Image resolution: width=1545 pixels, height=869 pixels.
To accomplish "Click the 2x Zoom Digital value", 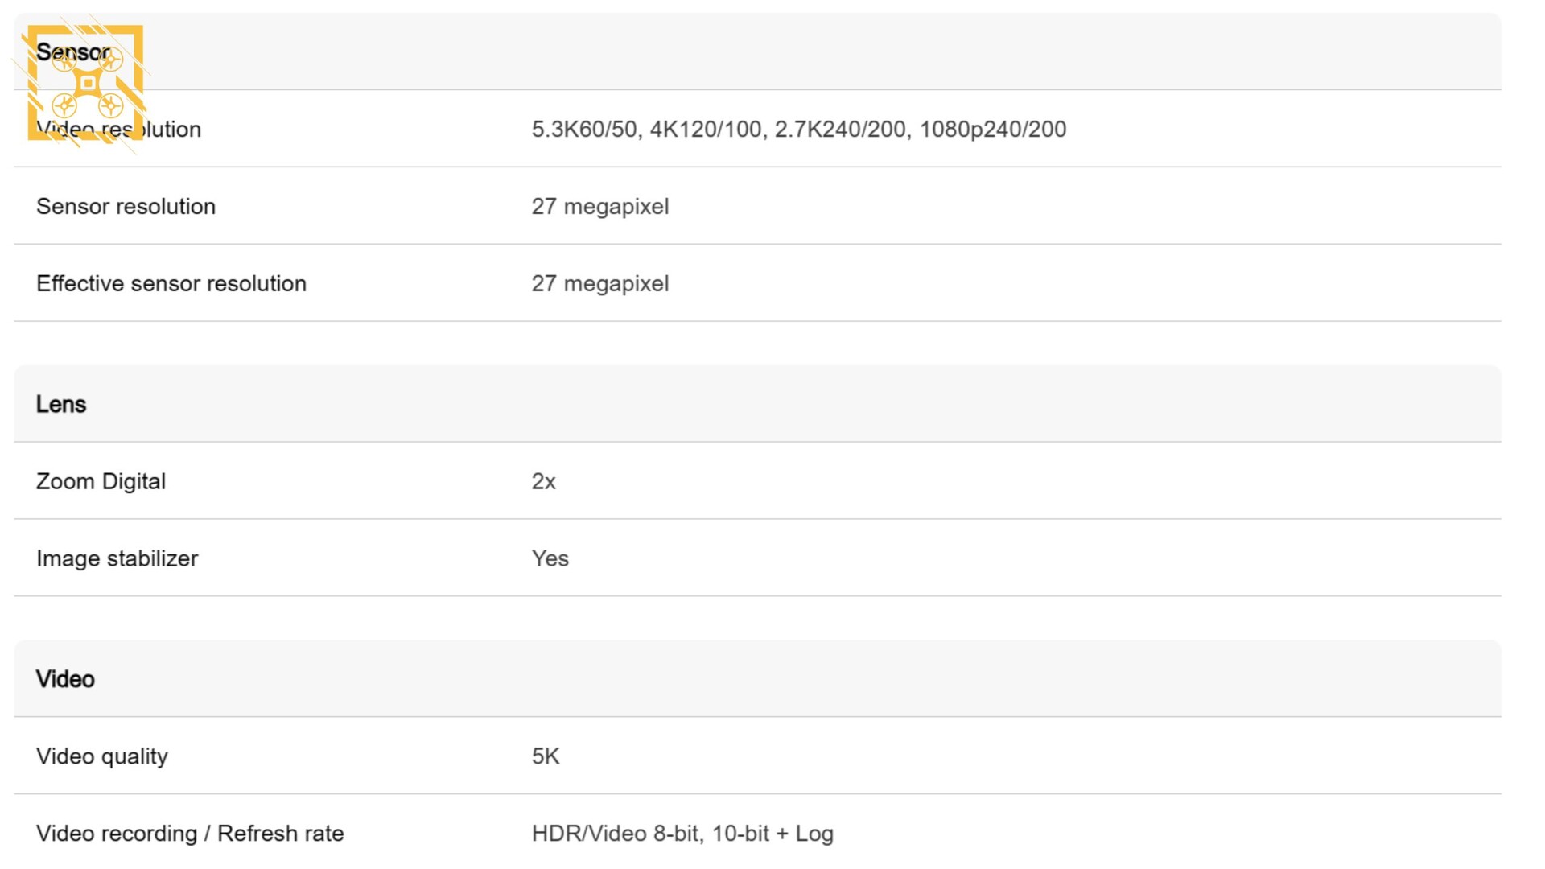I will [x=543, y=481].
